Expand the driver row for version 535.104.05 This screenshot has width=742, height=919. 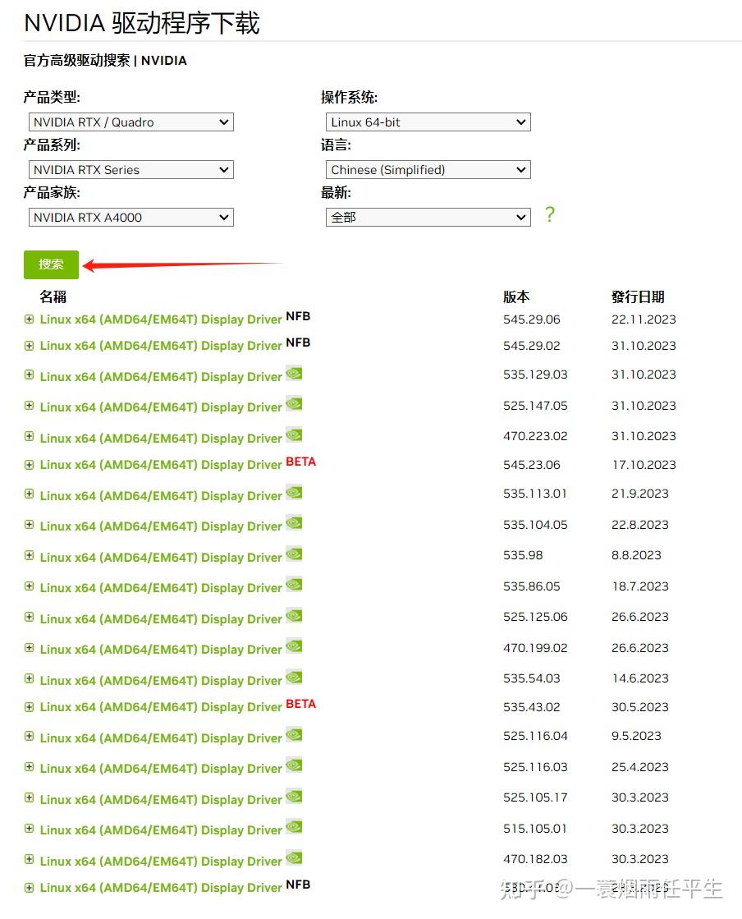30,525
